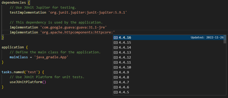The image size is (228, 98).
Task: Click the suggestion list scrollbar thumb
Action: (225, 39)
